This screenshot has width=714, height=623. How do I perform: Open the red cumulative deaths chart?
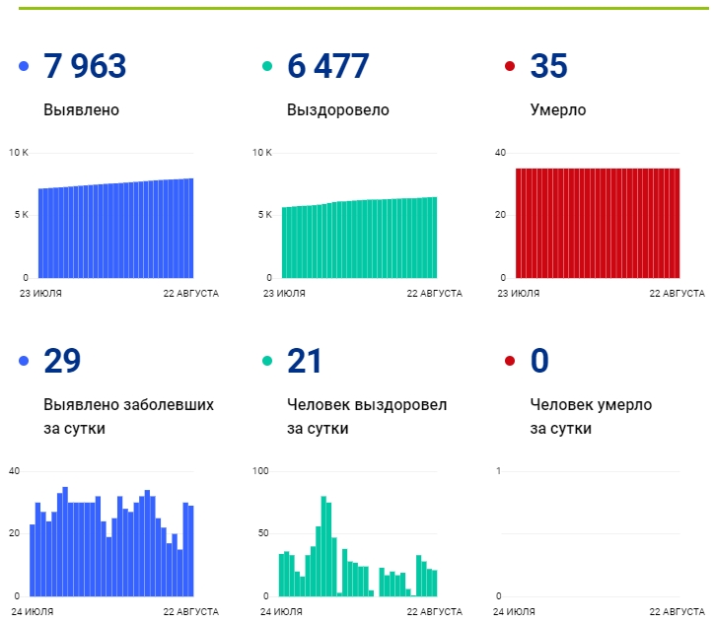click(598, 223)
